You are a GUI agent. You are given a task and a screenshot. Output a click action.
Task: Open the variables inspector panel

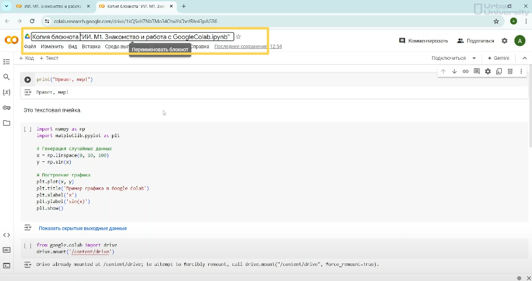coord(7,92)
